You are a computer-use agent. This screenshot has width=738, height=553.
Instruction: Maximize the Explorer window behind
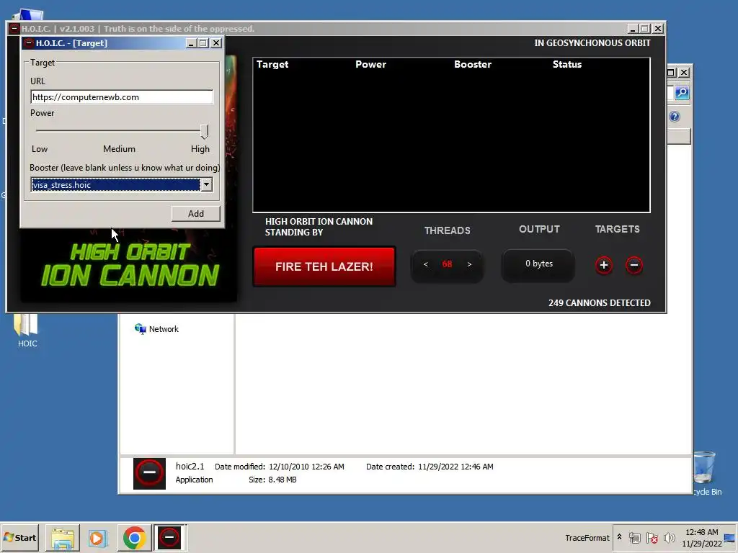pos(672,73)
